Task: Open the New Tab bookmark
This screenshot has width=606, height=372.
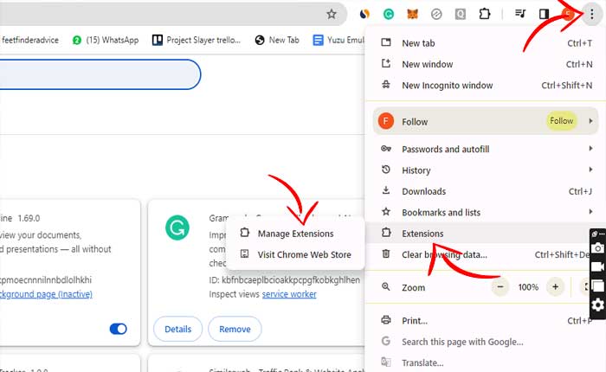Action: [277, 40]
